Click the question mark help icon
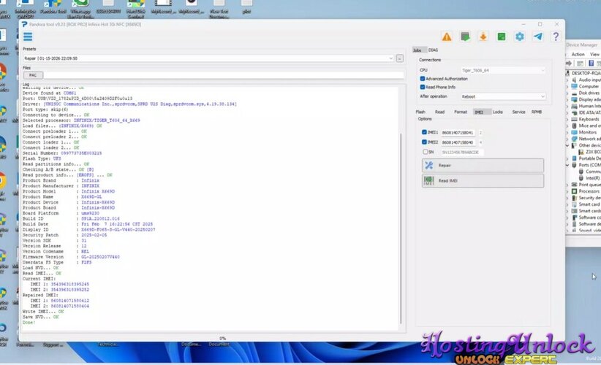The height and width of the screenshot is (365, 601). 556,36
